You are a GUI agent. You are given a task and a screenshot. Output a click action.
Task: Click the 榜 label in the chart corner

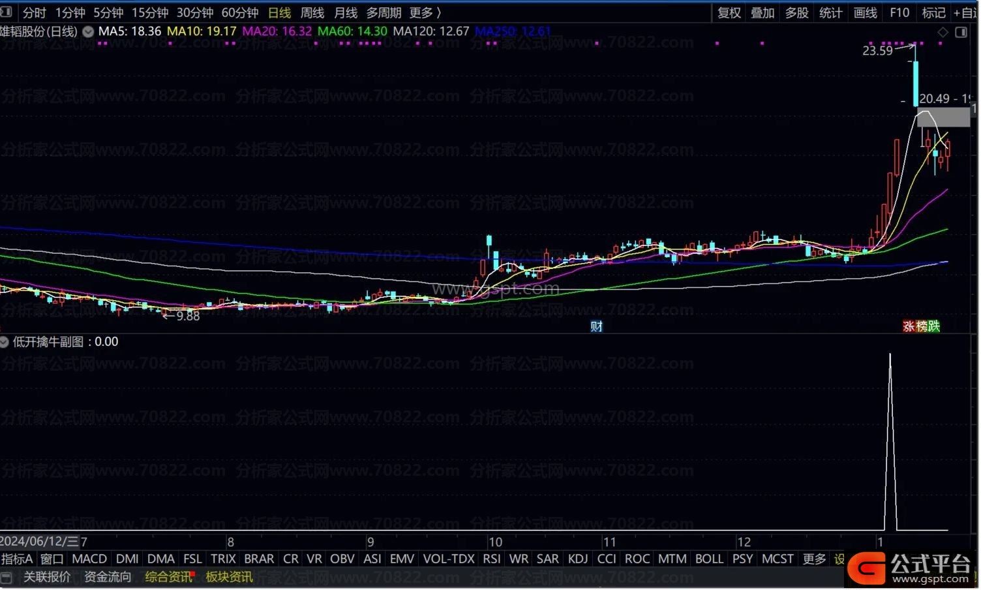[921, 326]
